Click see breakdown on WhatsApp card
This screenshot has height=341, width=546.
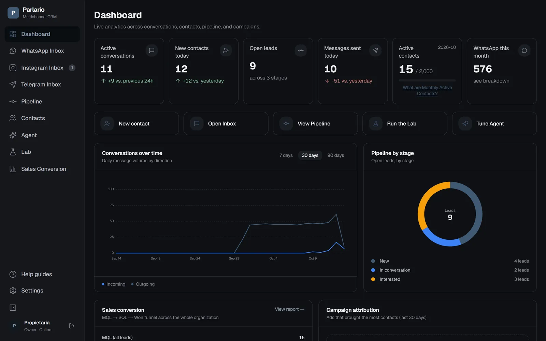click(491, 81)
